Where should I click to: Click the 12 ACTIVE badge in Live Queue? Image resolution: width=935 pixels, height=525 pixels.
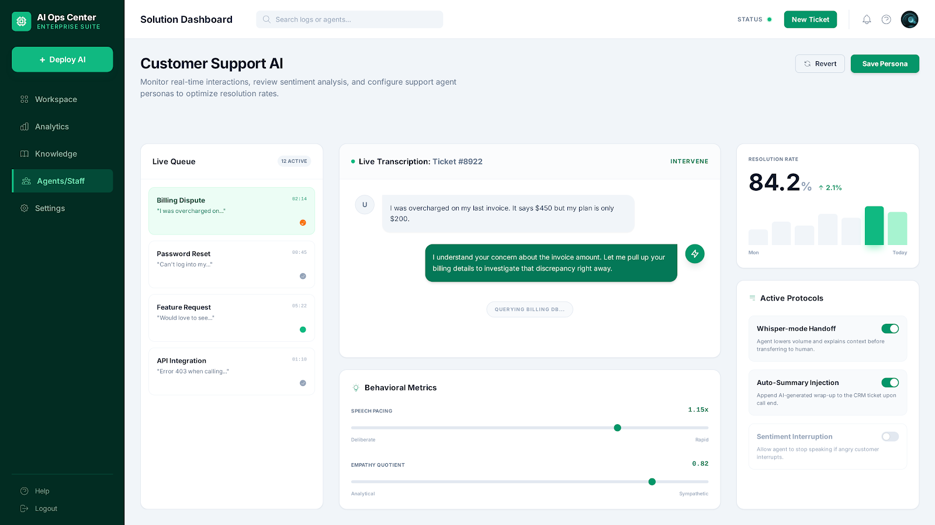point(294,162)
